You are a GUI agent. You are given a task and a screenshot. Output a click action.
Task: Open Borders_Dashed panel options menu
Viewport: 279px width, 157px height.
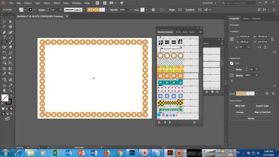tap(201, 32)
